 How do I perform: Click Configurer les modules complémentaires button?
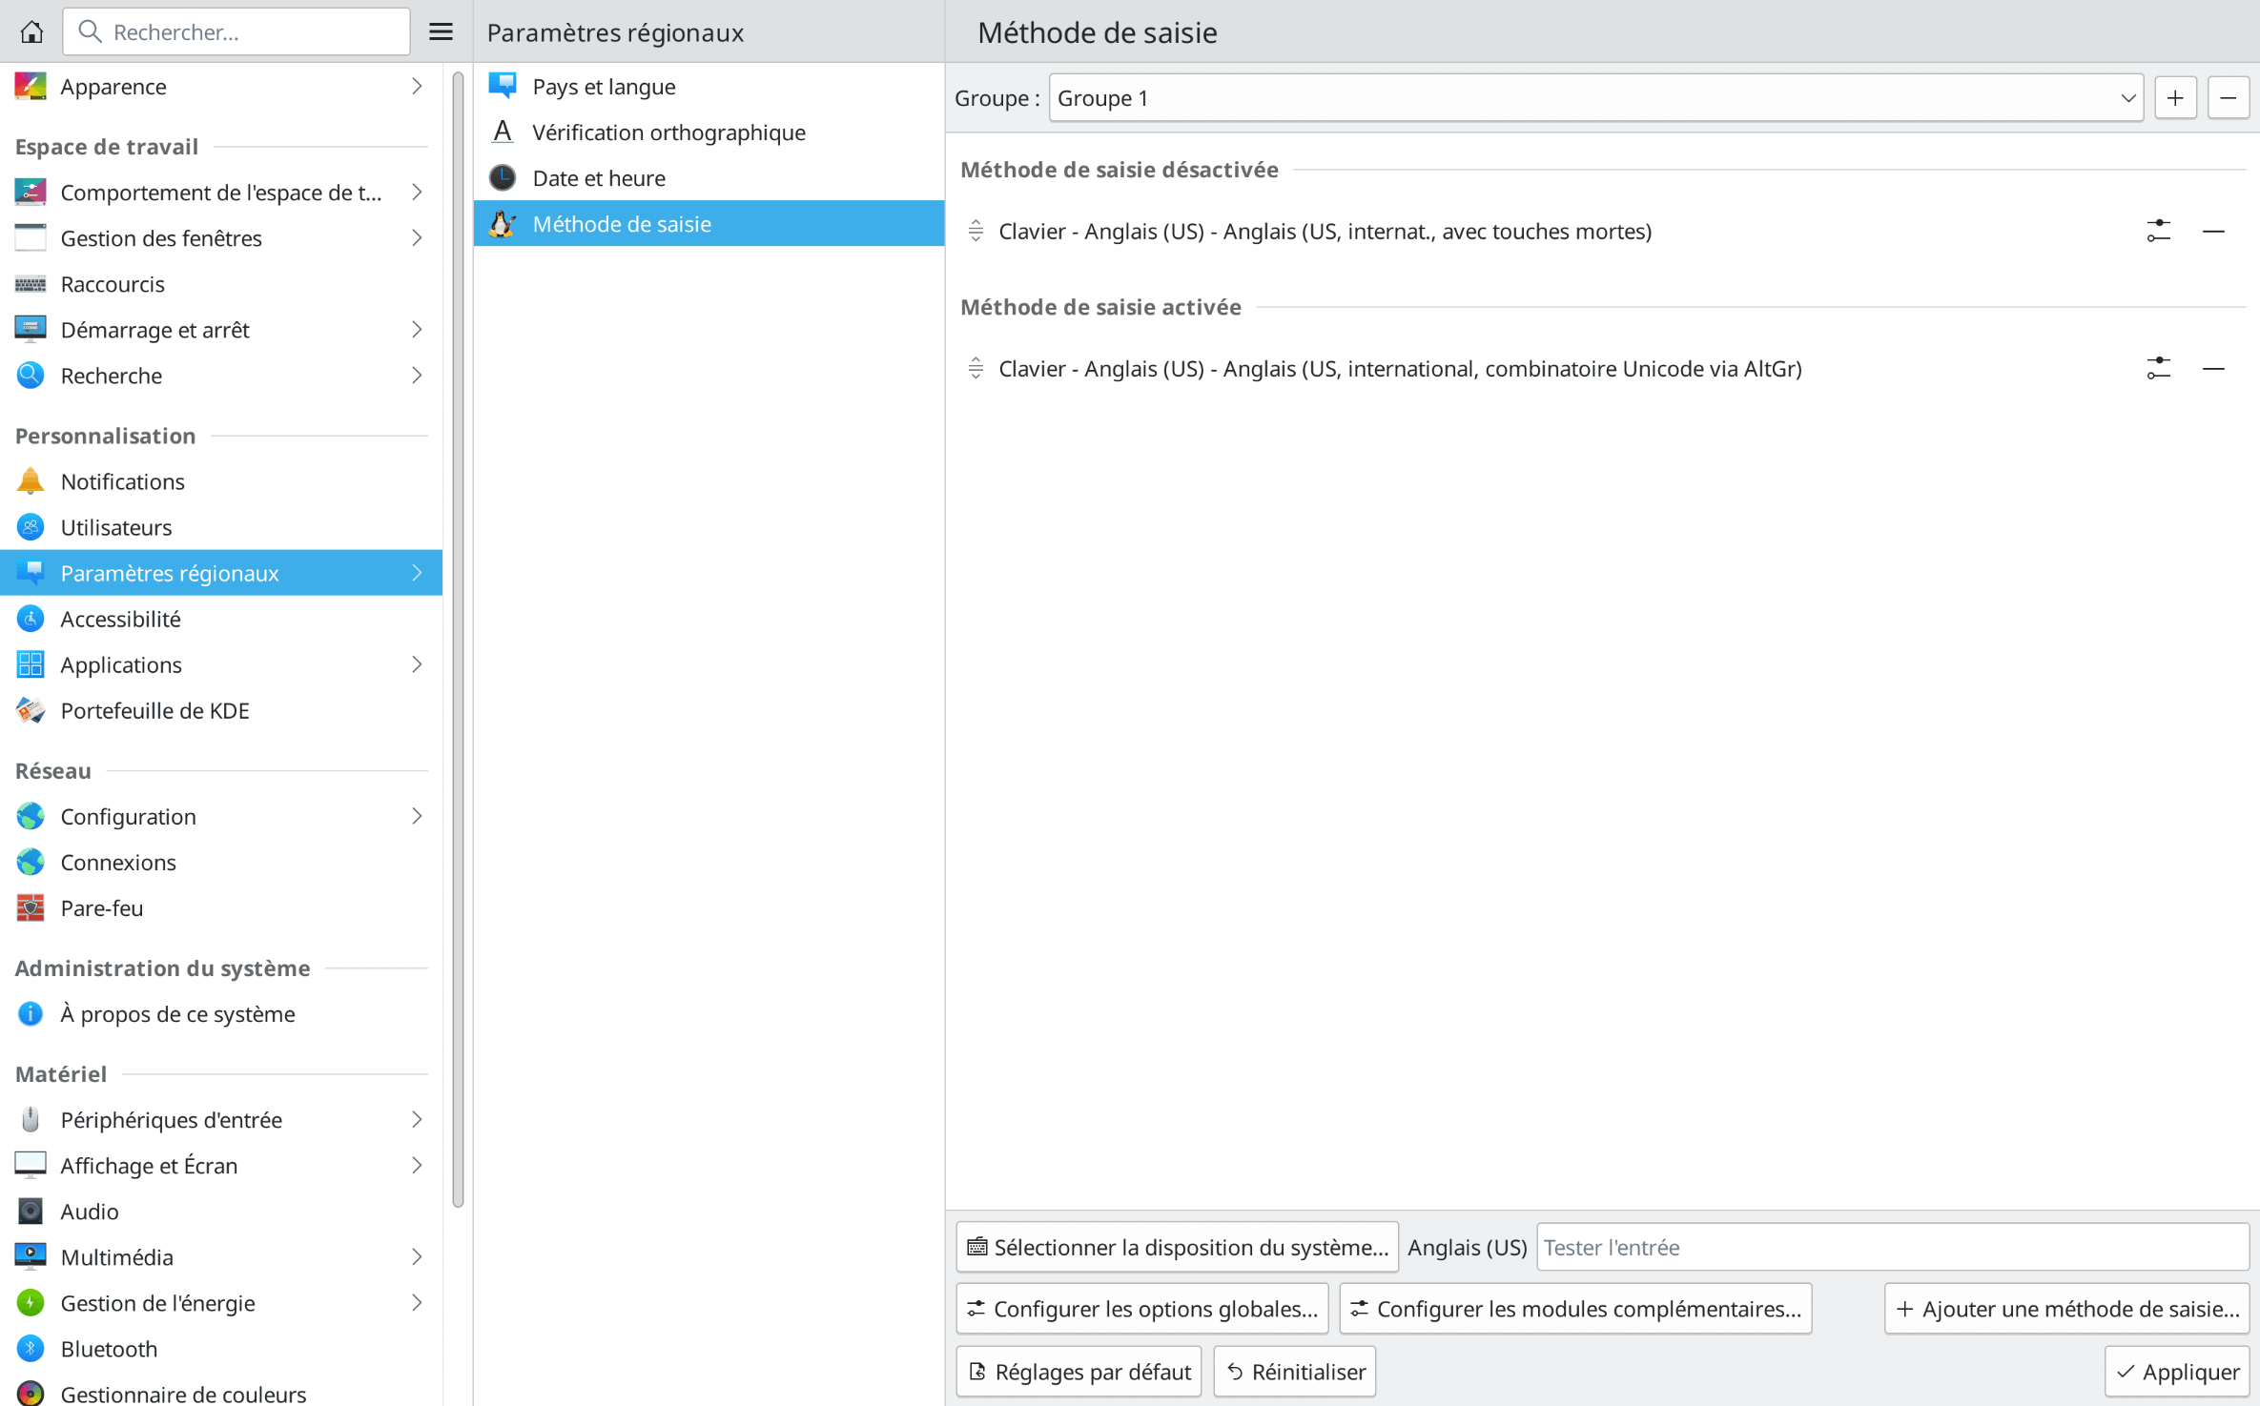pyautogui.click(x=1575, y=1309)
